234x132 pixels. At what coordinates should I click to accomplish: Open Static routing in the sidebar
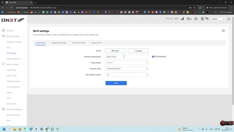click(x=11, y=76)
